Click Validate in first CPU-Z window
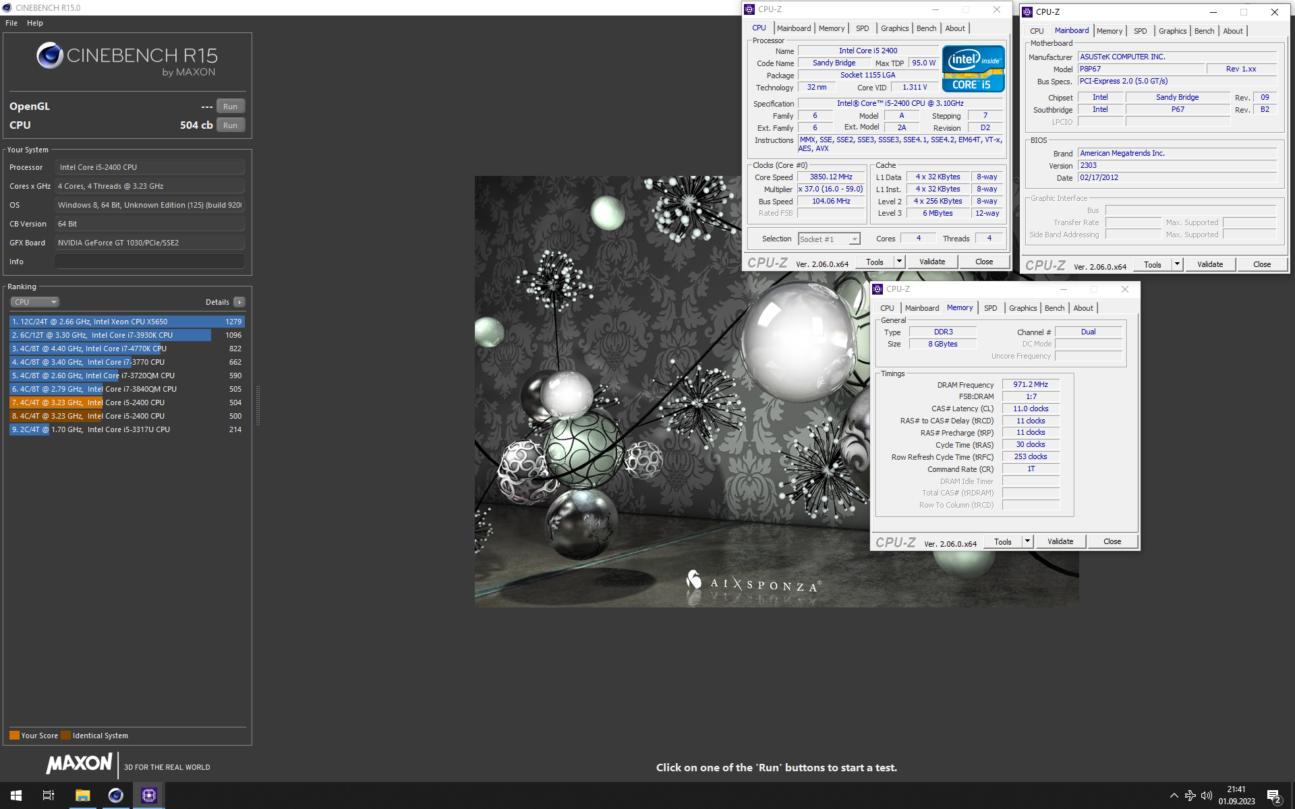This screenshot has height=809, width=1295. click(932, 262)
